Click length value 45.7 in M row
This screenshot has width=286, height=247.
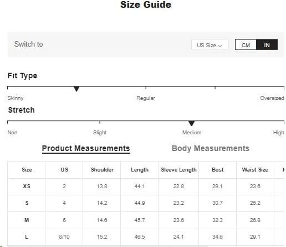coord(140,220)
